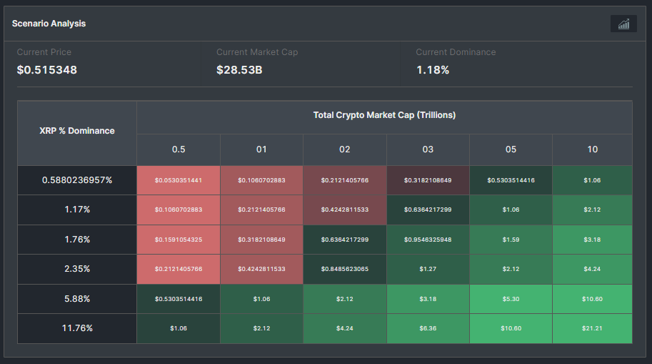The height and width of the screenshot is (364, 652).
Task: Click $1.06 in the 5.88% row
Action: click(261, 299)
